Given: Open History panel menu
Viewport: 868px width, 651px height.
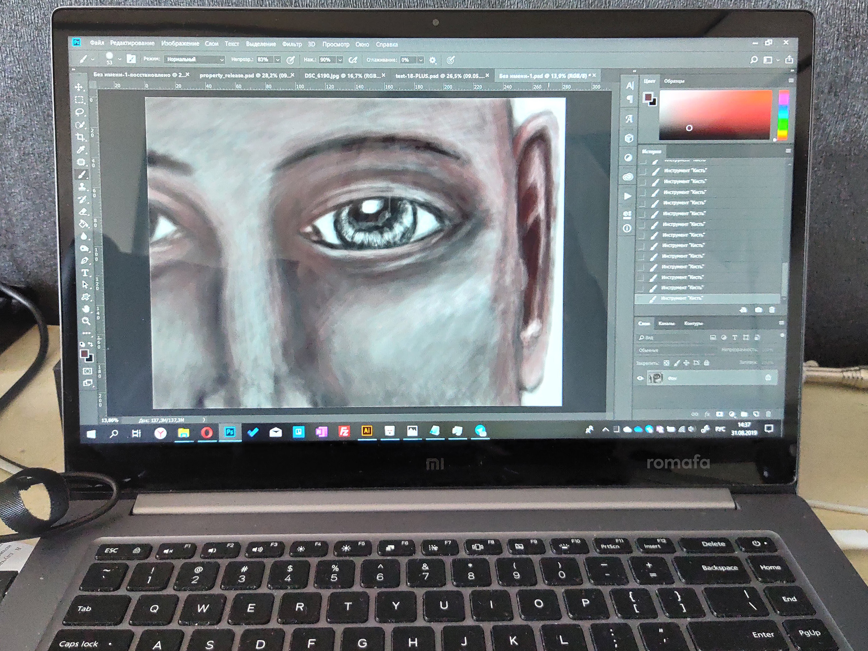Looking at the screenshot, I should point(788,151).
